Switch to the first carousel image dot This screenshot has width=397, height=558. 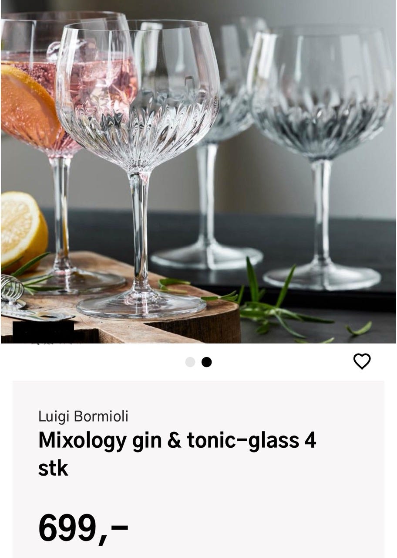click(190, 362)
